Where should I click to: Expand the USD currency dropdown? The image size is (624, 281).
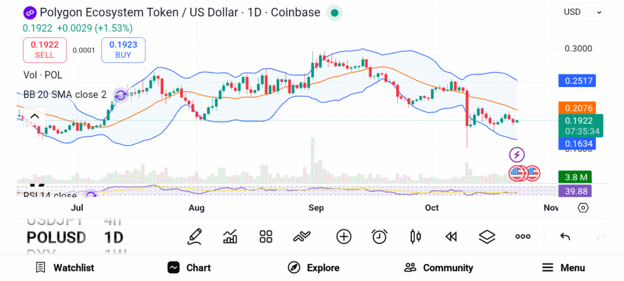point(583,12)
